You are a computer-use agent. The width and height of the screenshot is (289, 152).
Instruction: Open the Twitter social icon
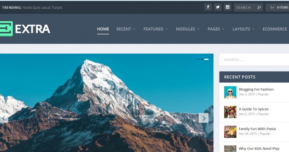click(x=218, y=7)
